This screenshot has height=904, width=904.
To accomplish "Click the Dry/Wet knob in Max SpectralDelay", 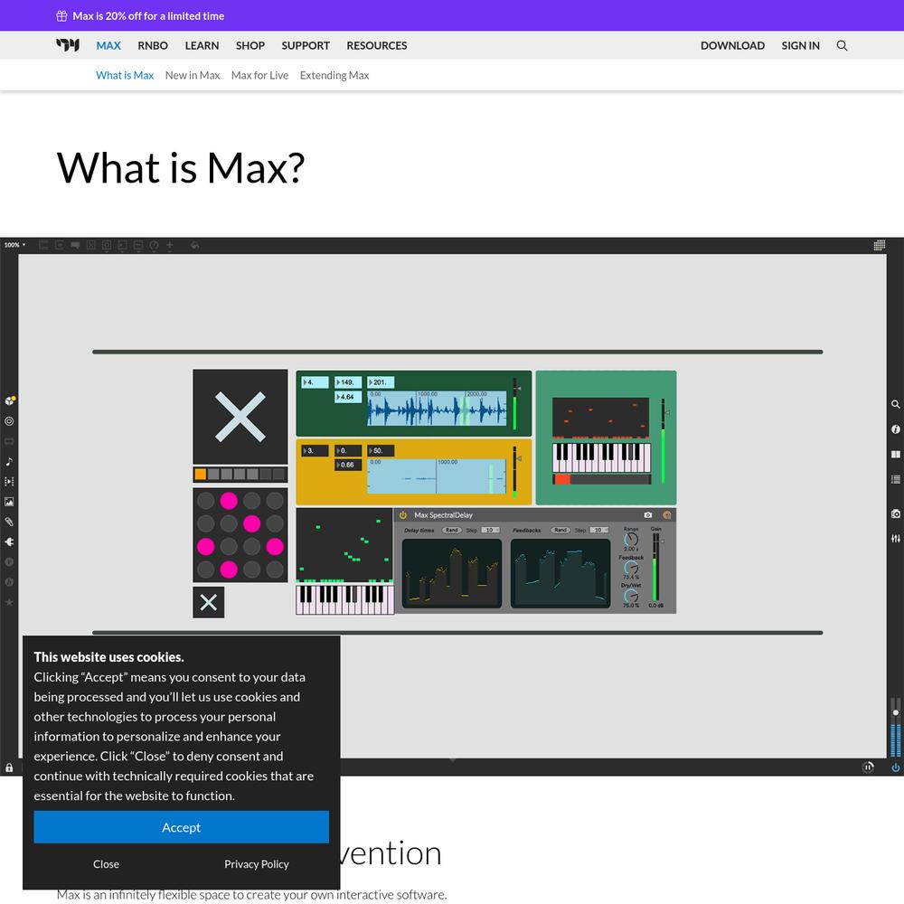I will tap(631, 596).
